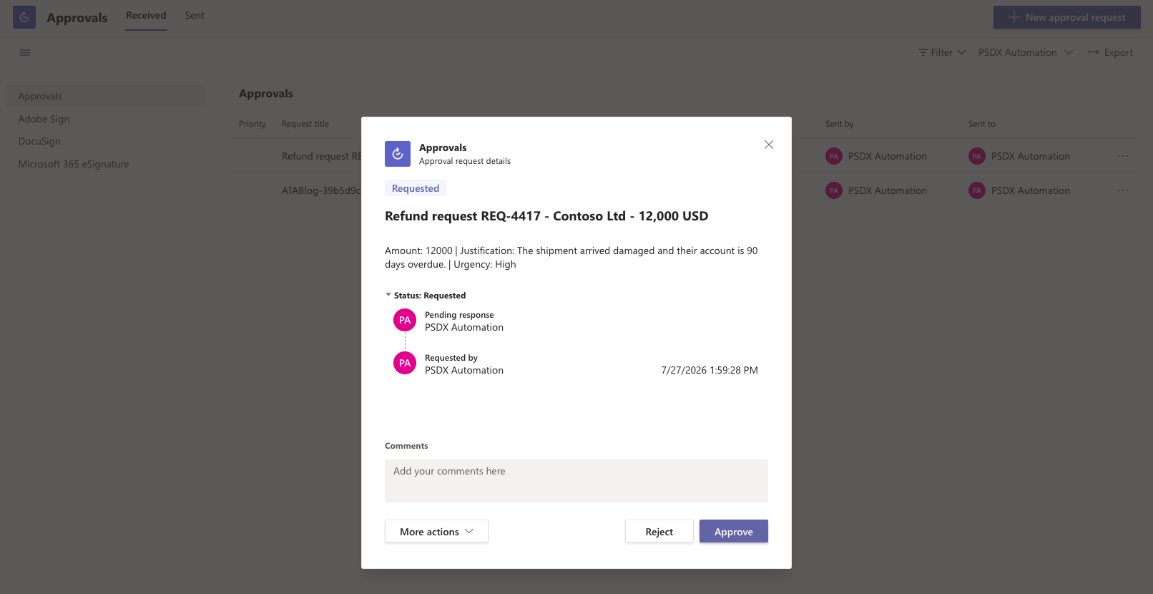
Task: Open the ATABlog-39b5d9c request row
Action: tap(321, 190)
